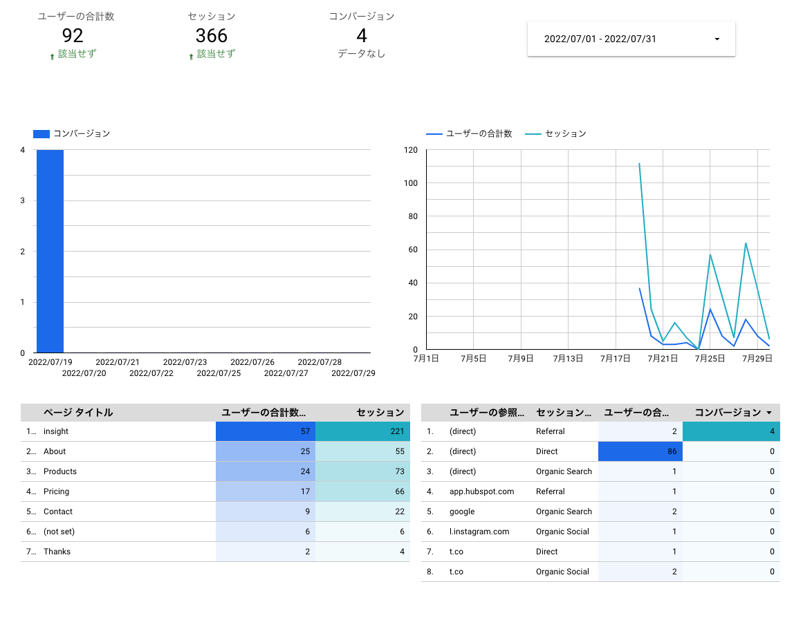Click the 7月25日 line chart axis label
The width and height of the screenshot is (794, 638).
tap(710, 359)
